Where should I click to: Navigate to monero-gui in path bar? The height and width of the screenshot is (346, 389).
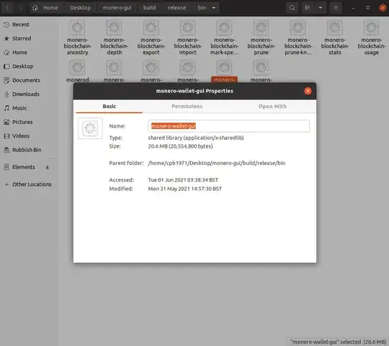(117, 8)
